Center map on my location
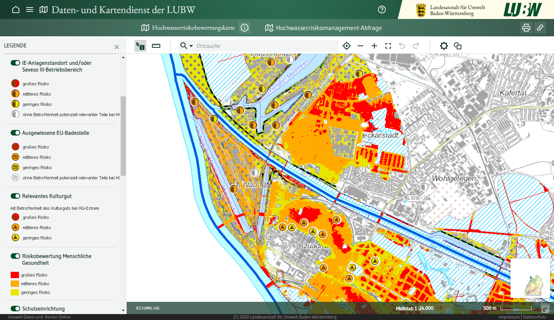The height and width of the screenshot is (320, 554). (347, 46)
